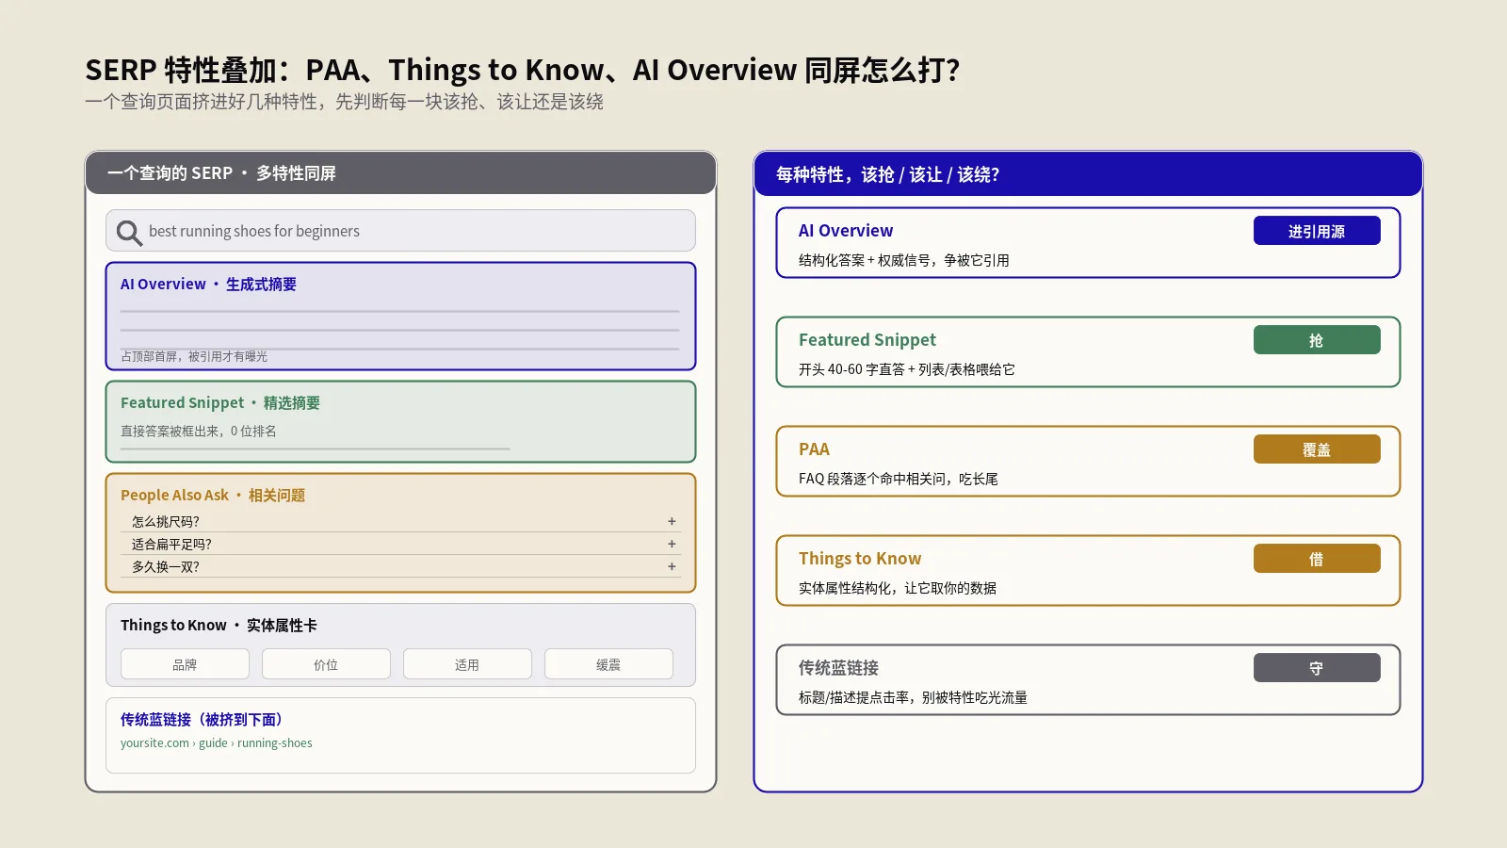This screenshot has width=1507, height=848.
Task: Click the 抢 badge for Featured Snippet
Action: click(x=1317, y=340)
